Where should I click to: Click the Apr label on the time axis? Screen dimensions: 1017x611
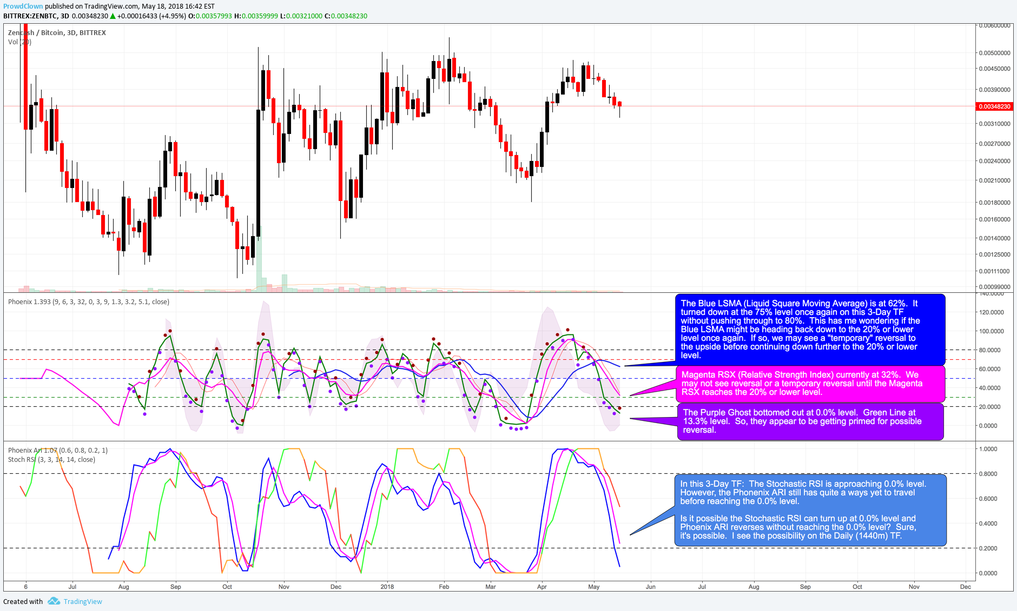click(542, 587)
